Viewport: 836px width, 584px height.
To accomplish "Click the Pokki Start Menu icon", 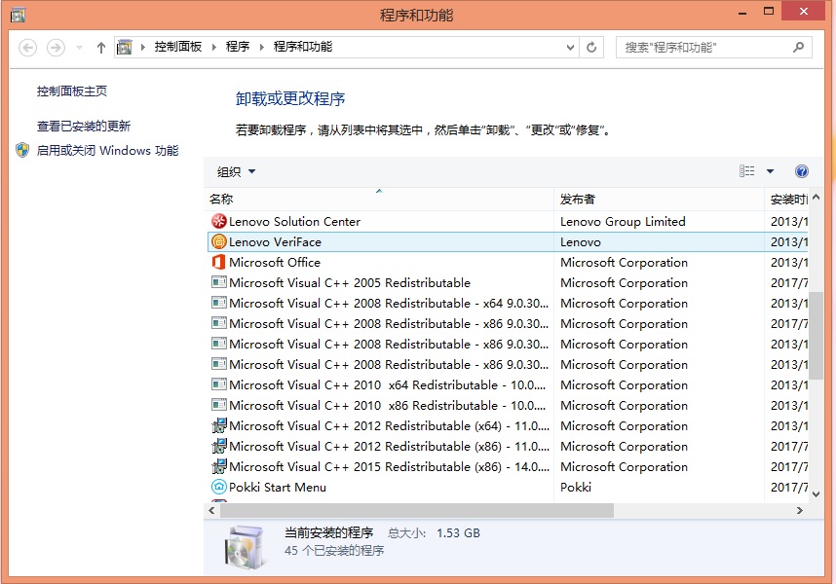I will tap(218, 487).
